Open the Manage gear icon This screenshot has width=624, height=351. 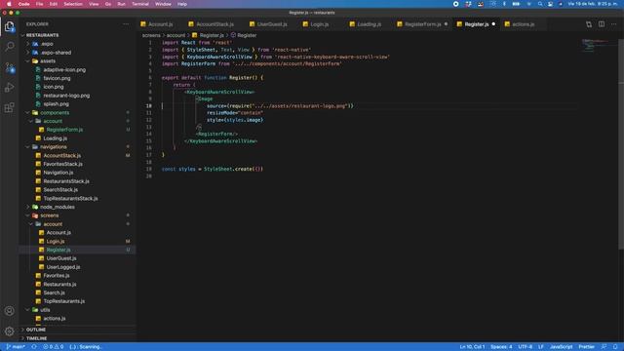pyautogui.click(x=9, y=331)
